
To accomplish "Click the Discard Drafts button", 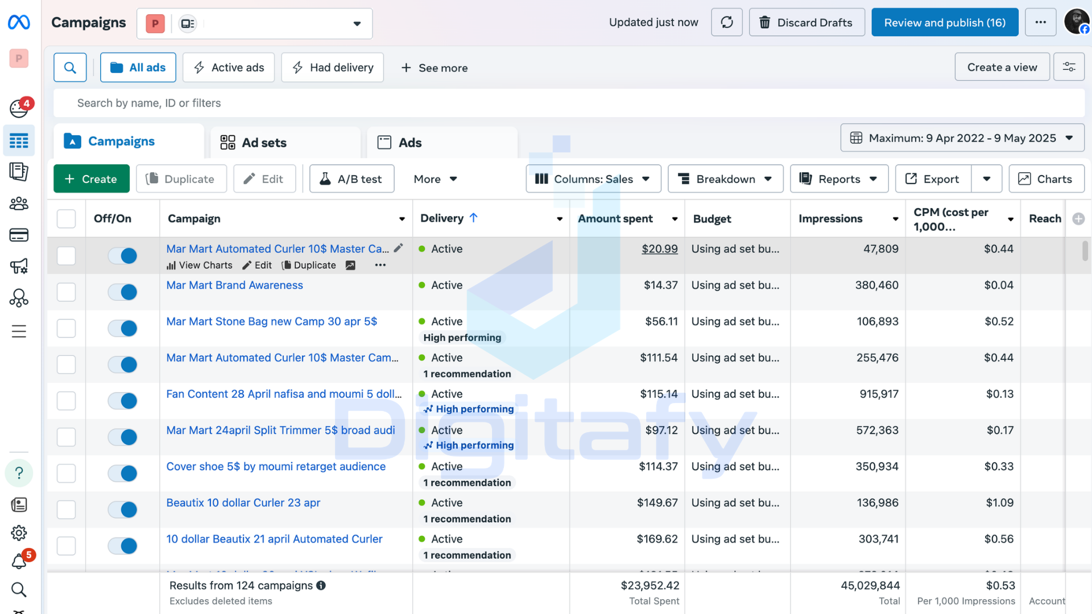I will (x=807, y=22).
